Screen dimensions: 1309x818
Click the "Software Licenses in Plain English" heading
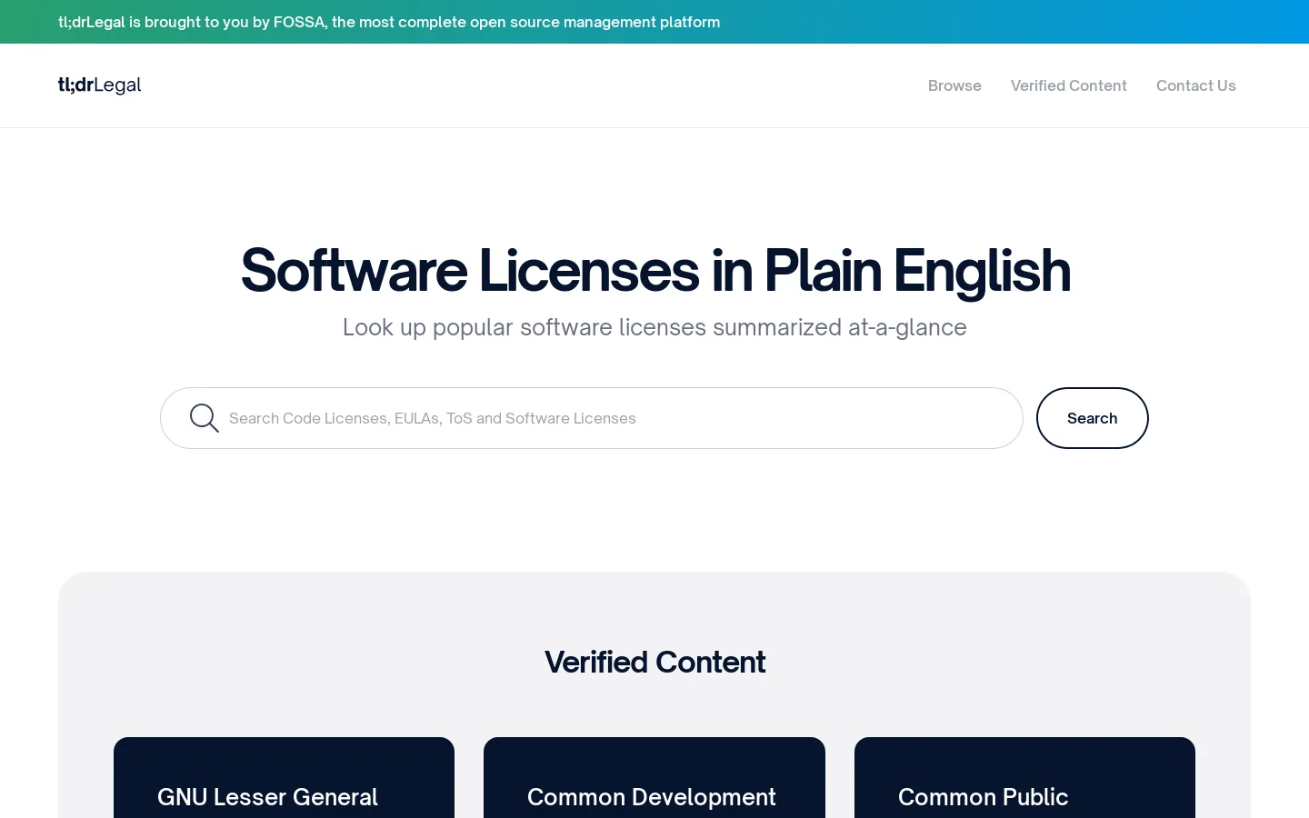[655, 271]
